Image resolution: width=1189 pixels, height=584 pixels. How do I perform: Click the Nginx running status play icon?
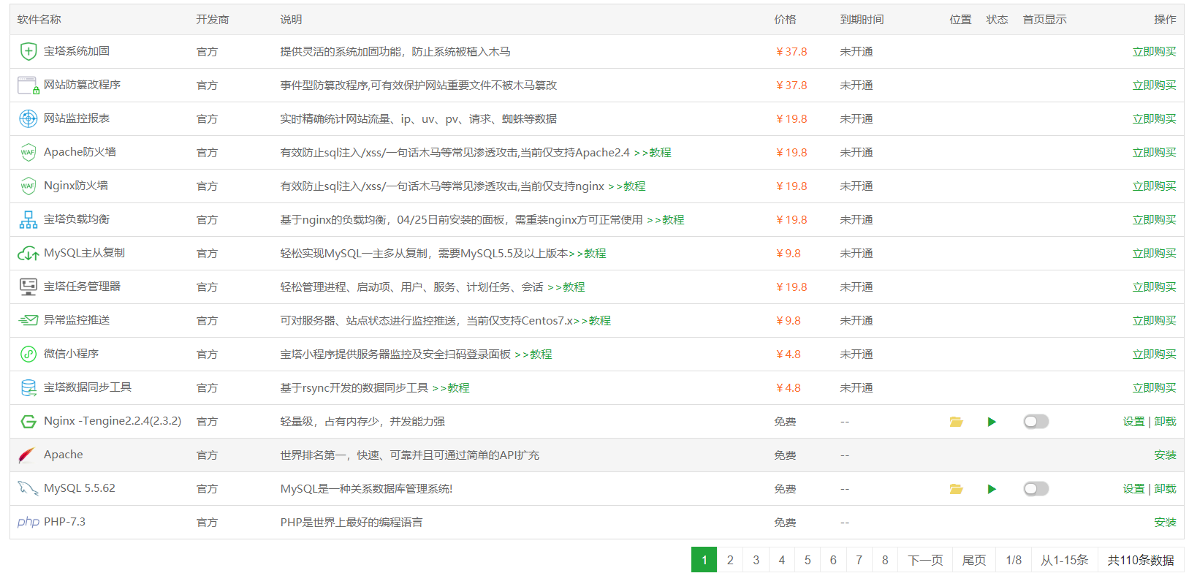point(992,422)
